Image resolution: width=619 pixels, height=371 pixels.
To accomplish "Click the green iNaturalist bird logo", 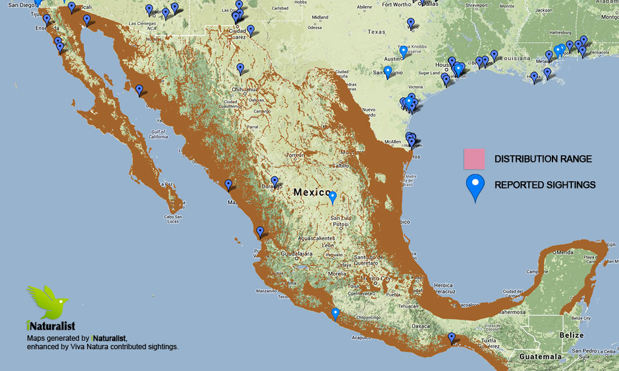I will (47, 302).
